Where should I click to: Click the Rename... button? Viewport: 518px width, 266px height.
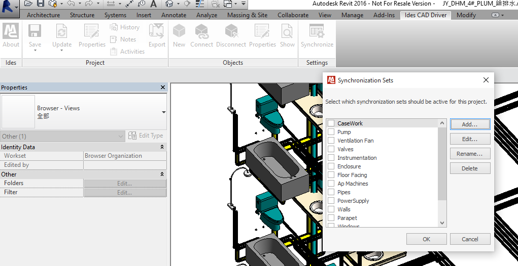(x=470, y=154)
